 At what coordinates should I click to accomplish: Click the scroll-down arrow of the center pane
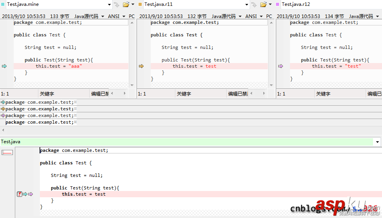(271, 85)
